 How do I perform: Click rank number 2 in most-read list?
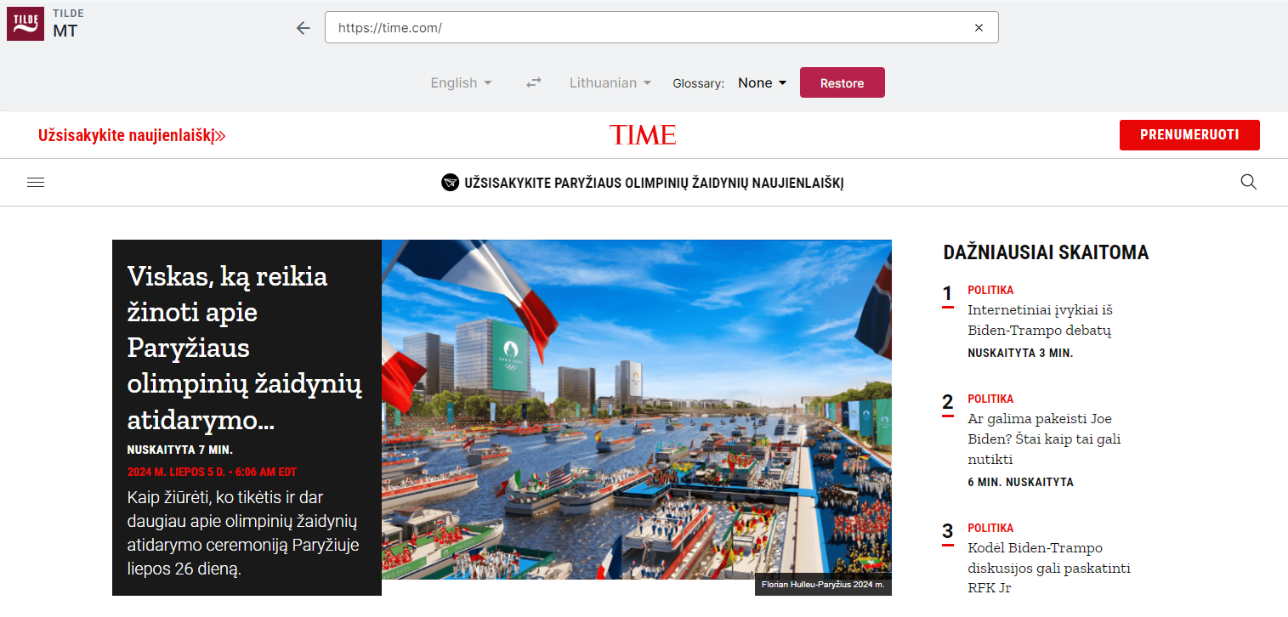coord(948,404)
